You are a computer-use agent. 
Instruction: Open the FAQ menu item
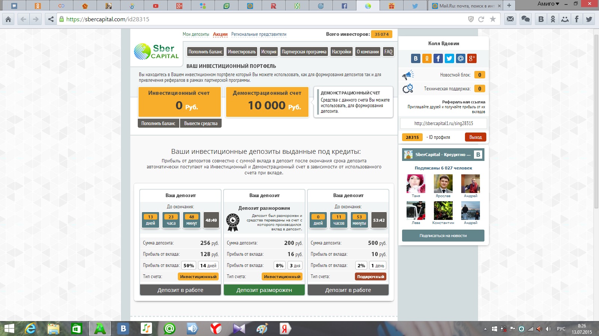(x=388, y=52)
